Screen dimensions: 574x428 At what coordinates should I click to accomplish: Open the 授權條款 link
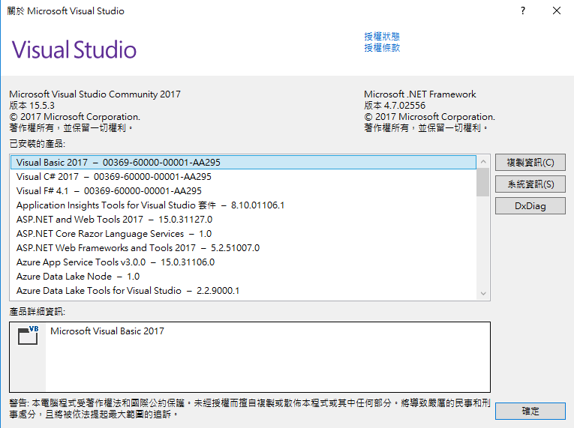click(x=382, y=48)
